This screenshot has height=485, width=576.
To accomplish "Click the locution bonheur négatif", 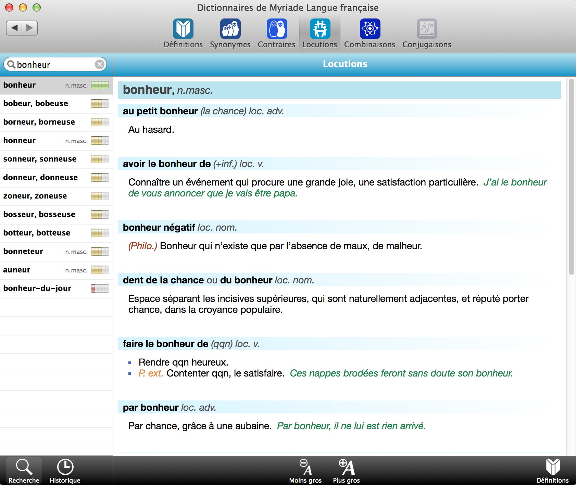I will click(159, 228).
